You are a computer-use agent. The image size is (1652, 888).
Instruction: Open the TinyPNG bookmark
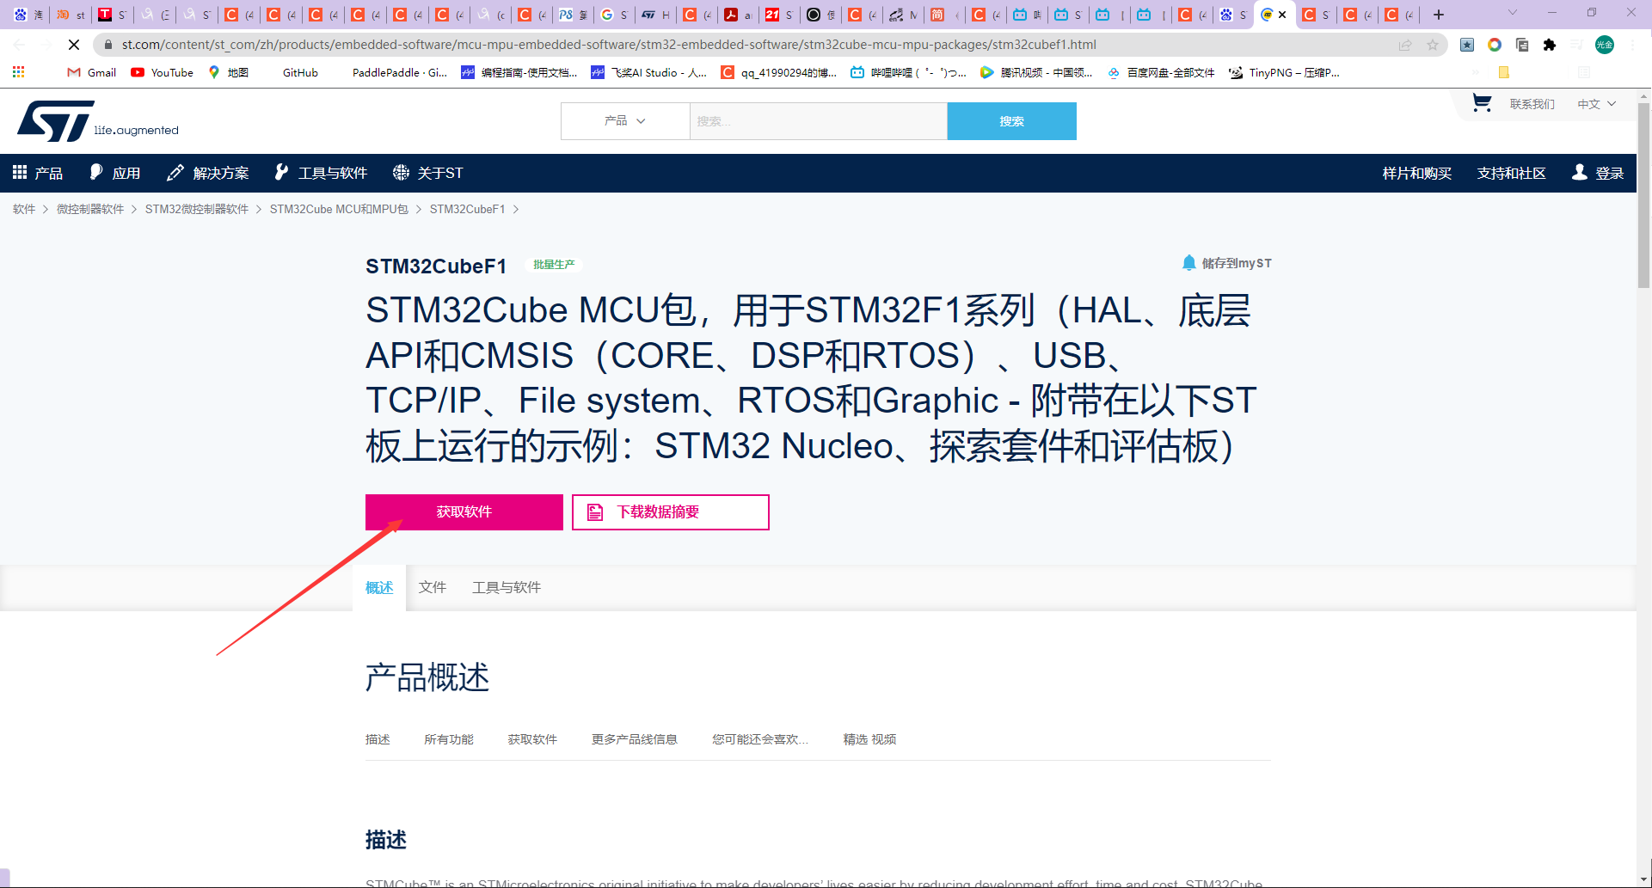point(1284,72)
